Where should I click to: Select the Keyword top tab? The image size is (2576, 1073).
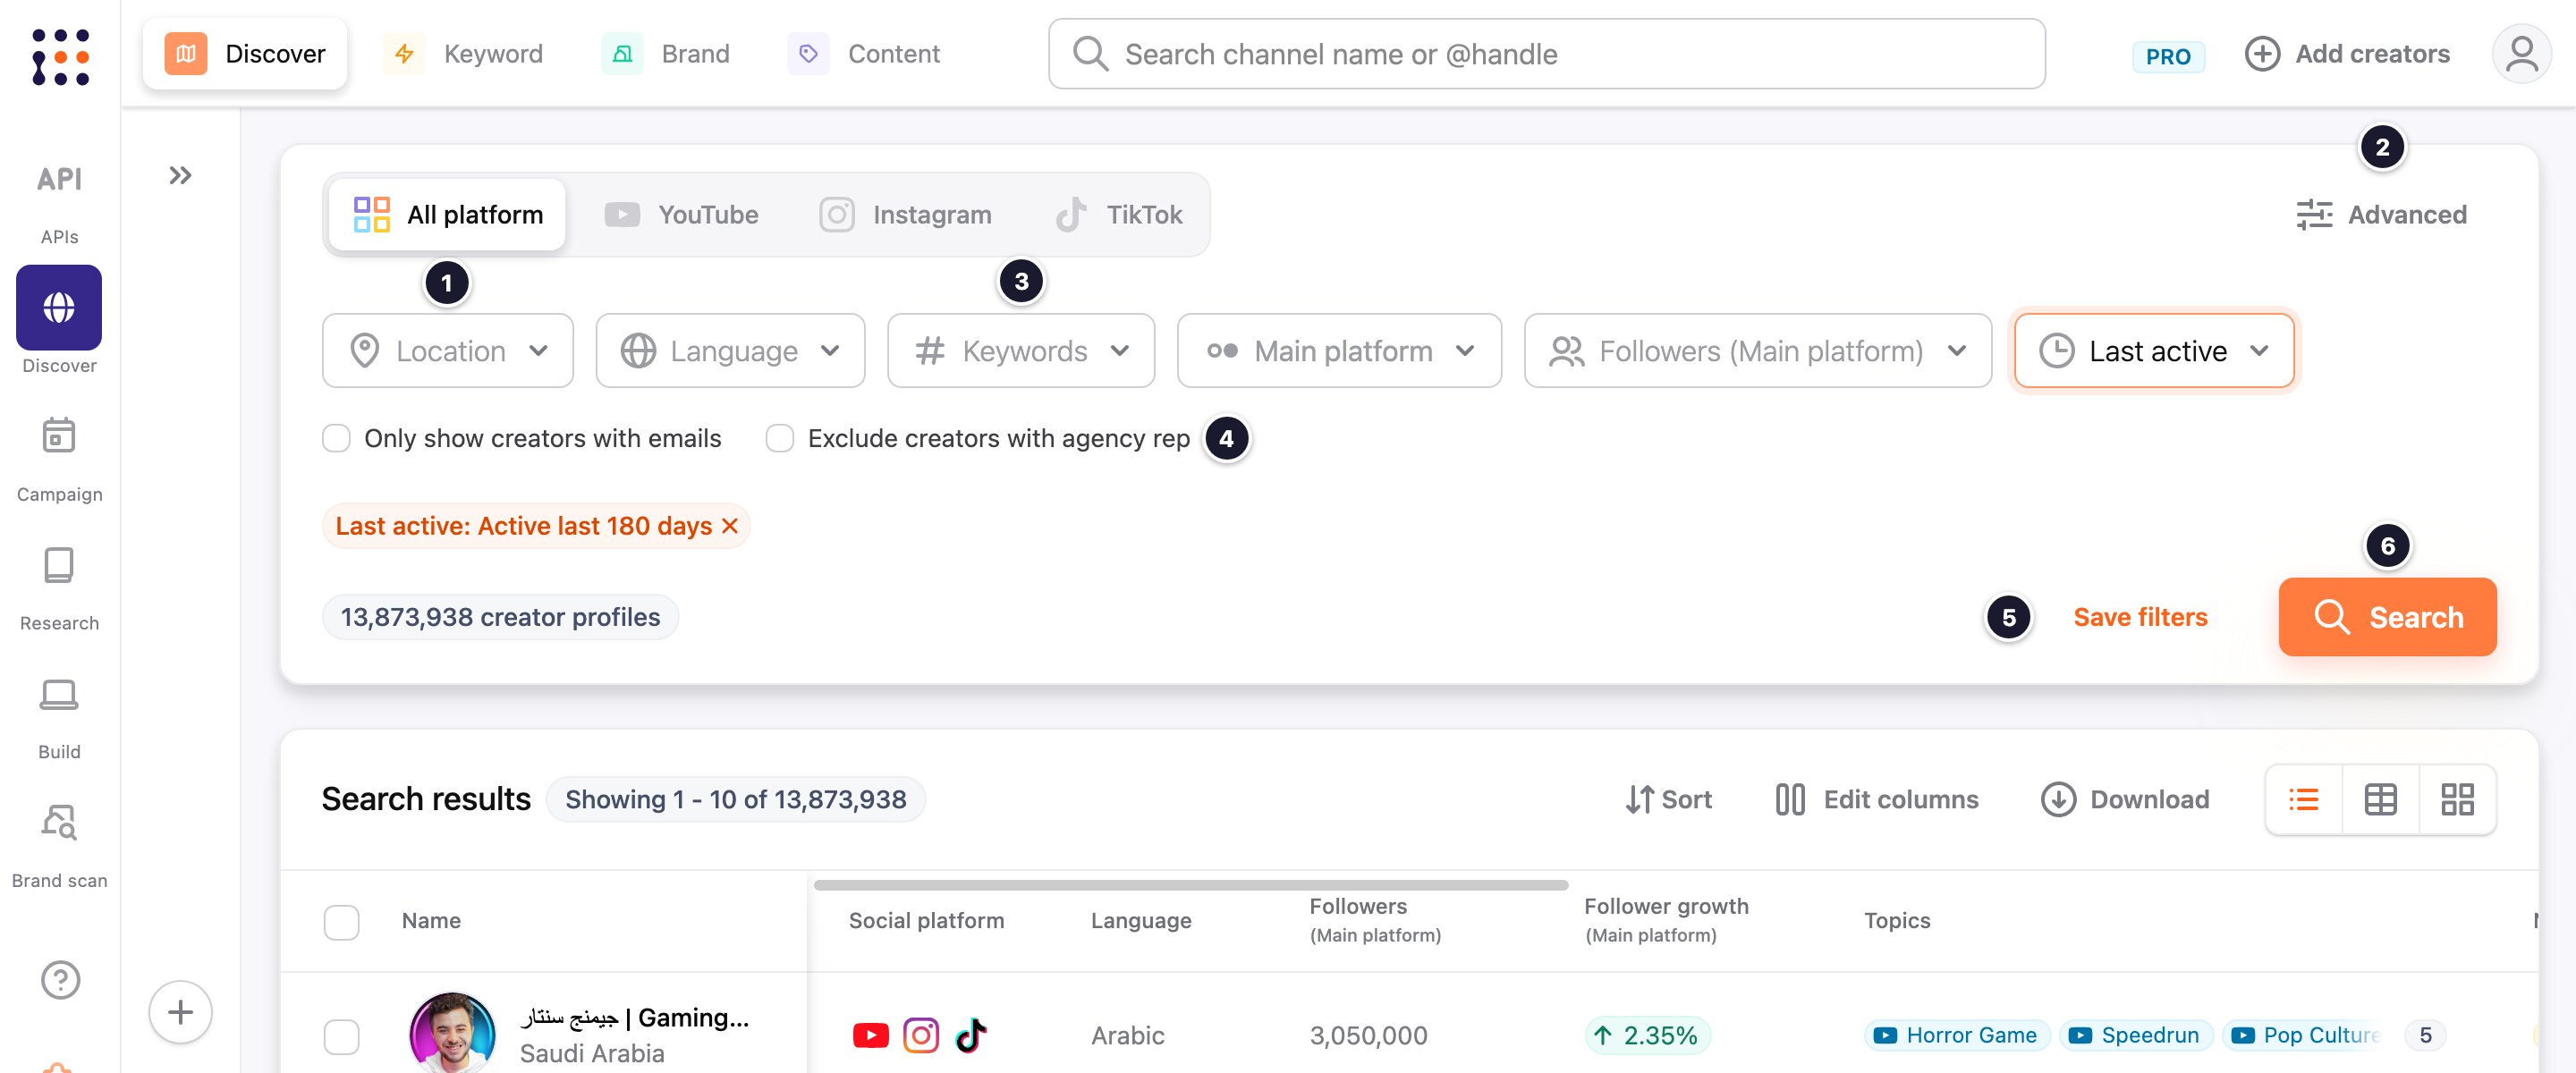tap(466, 54)
